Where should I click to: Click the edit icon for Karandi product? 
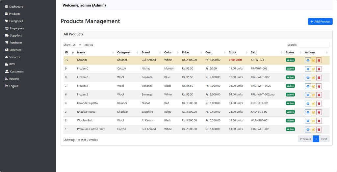pyautogui.click(x=313, y=60)
